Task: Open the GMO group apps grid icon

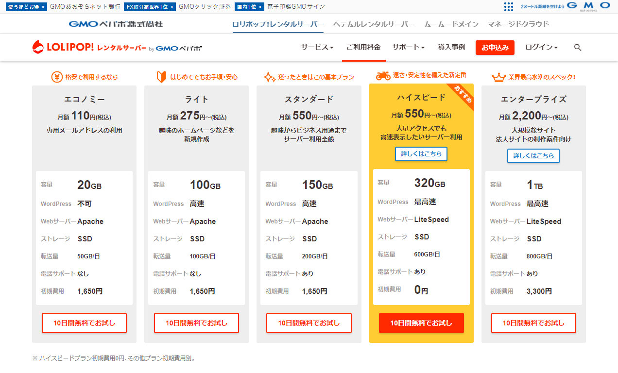Action: click(x=509, y=6)
